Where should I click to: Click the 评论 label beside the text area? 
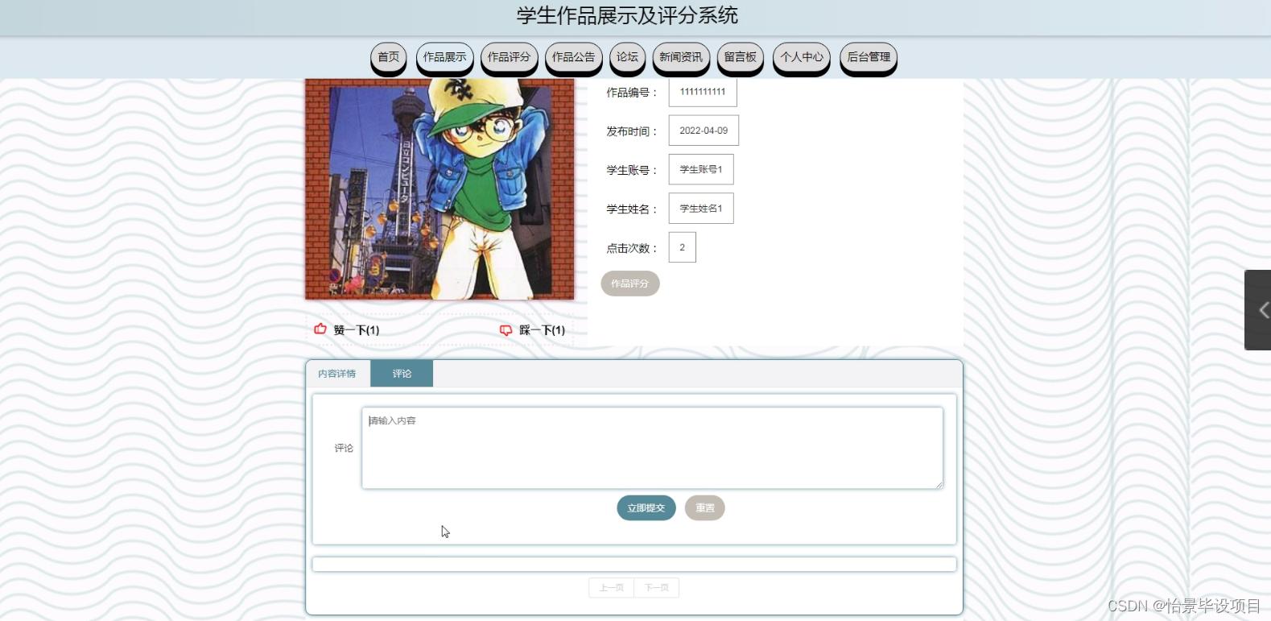344,448
